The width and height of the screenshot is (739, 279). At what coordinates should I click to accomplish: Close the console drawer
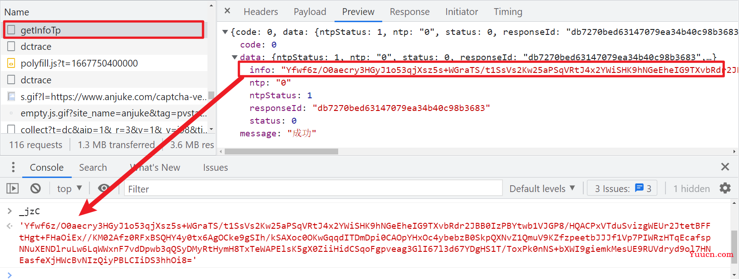[725, 167]
